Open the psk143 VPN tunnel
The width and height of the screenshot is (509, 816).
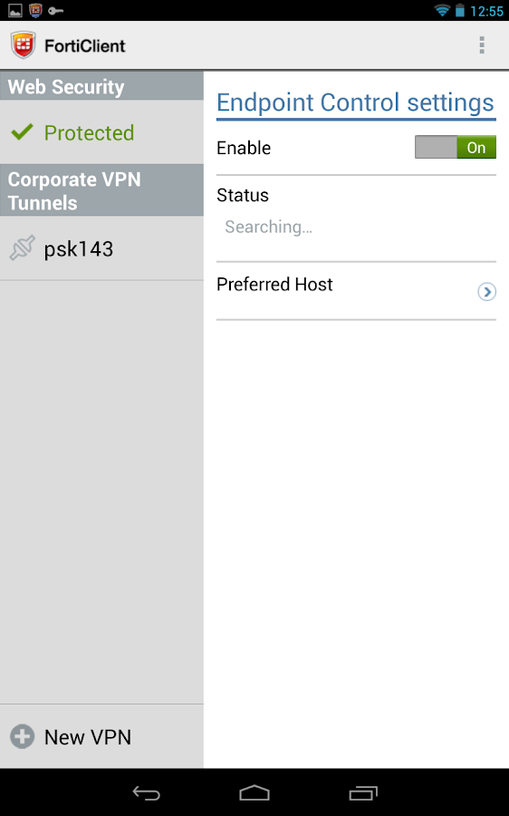coord(102,248)
